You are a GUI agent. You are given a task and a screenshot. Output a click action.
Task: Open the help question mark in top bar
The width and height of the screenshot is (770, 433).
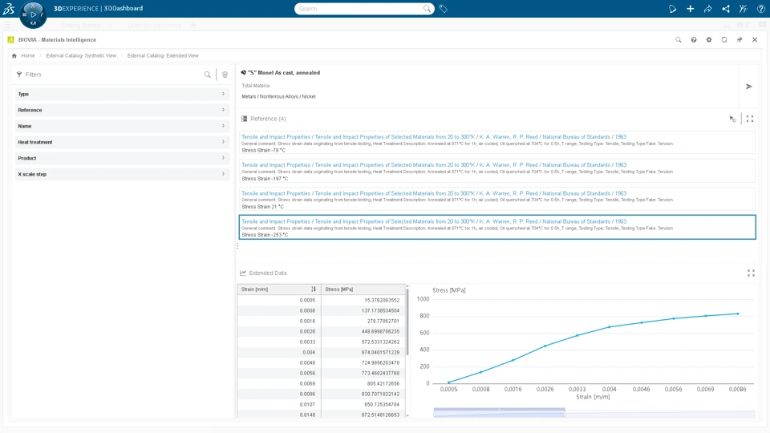tap(760, 9)
